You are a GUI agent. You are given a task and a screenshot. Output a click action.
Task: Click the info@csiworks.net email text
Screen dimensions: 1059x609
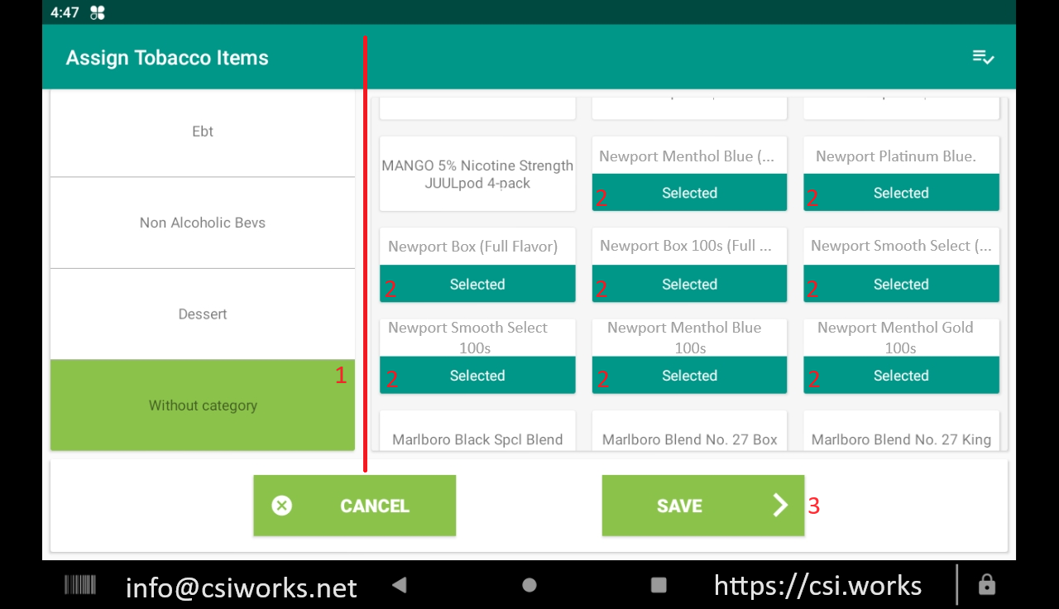[241, 587]
